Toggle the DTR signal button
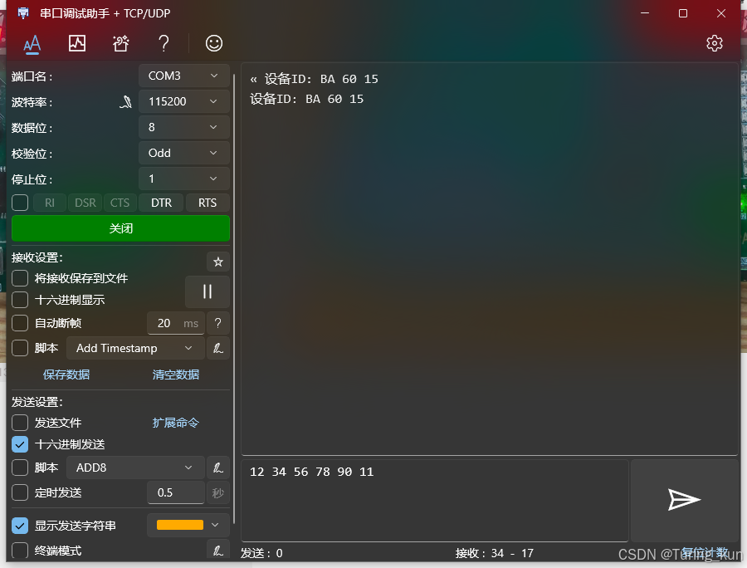Screen dimensions: 747x568 point(161,203)
